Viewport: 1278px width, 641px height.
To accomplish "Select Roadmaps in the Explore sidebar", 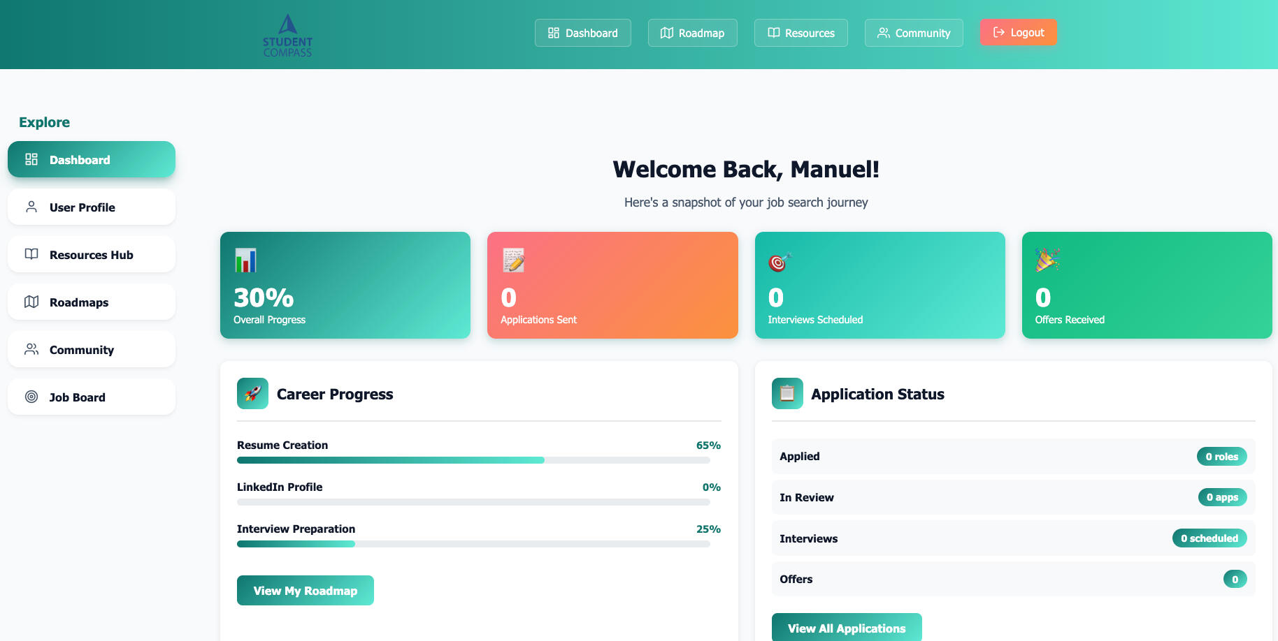I will (92, 302).
